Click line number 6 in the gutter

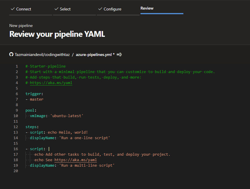(x=17, y=94)
